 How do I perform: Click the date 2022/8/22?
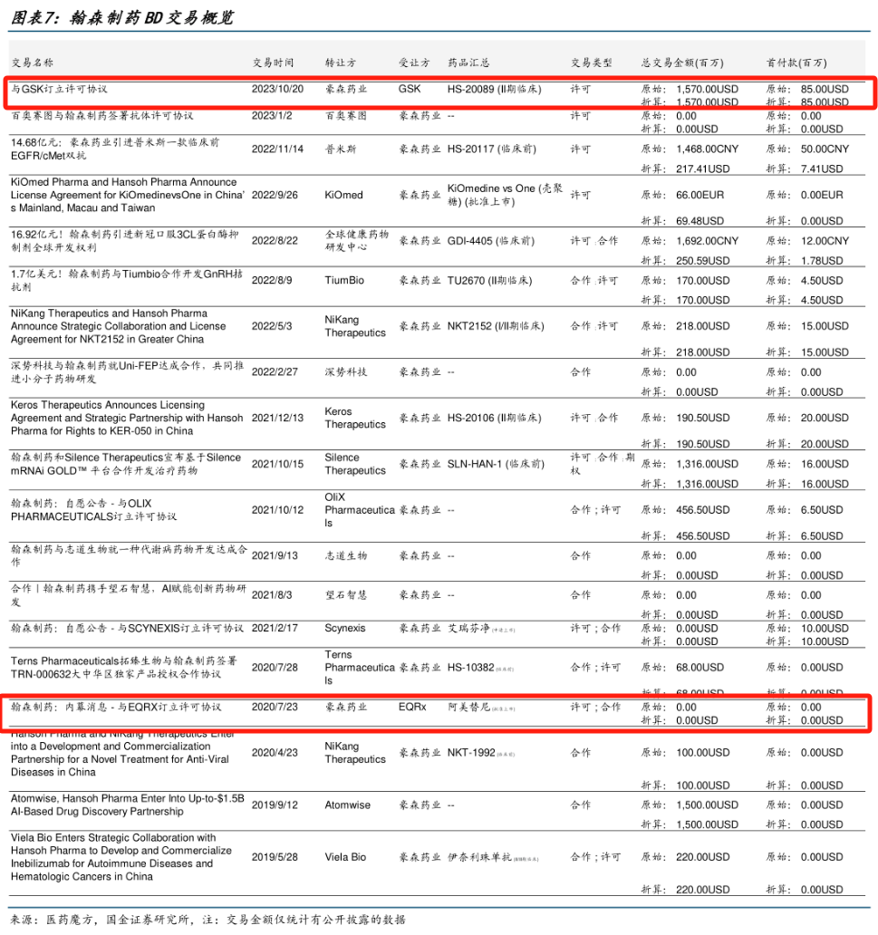[275, 241]
